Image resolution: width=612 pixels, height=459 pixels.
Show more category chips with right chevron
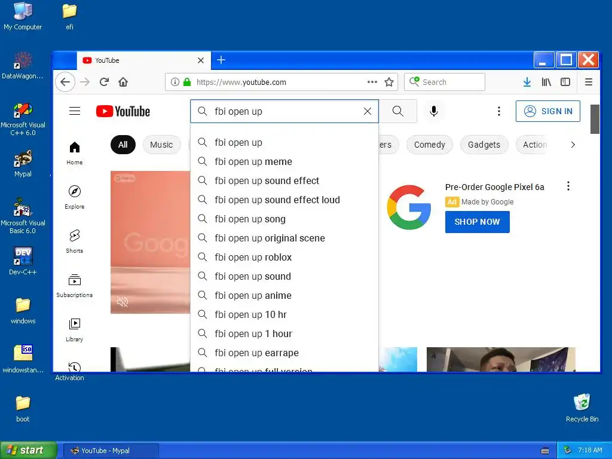(x=573, y=145)
